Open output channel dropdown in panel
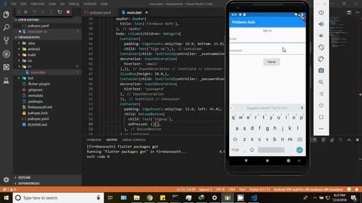362x203 pixels. tap(314, 140)
